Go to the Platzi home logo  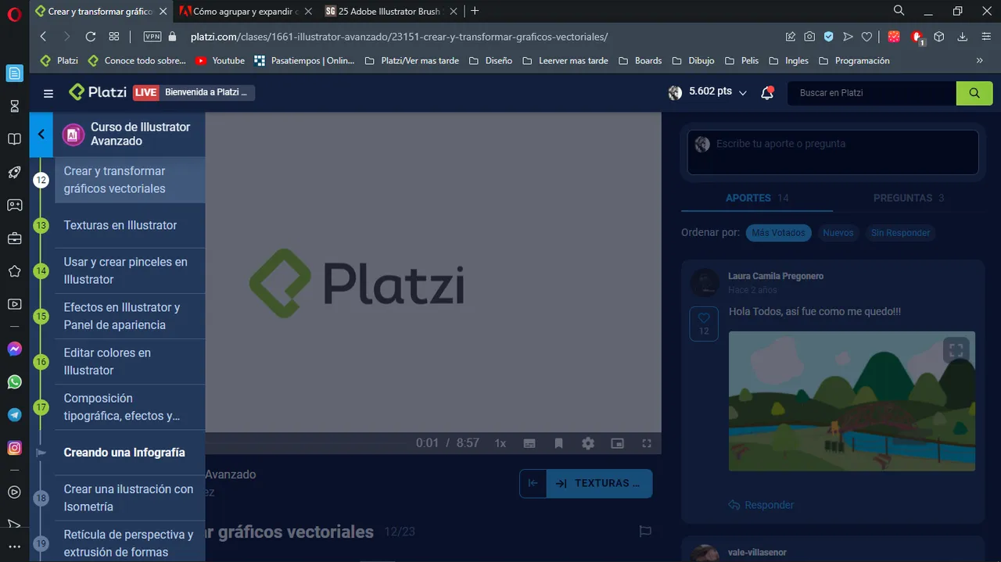[x=98, y=92]
